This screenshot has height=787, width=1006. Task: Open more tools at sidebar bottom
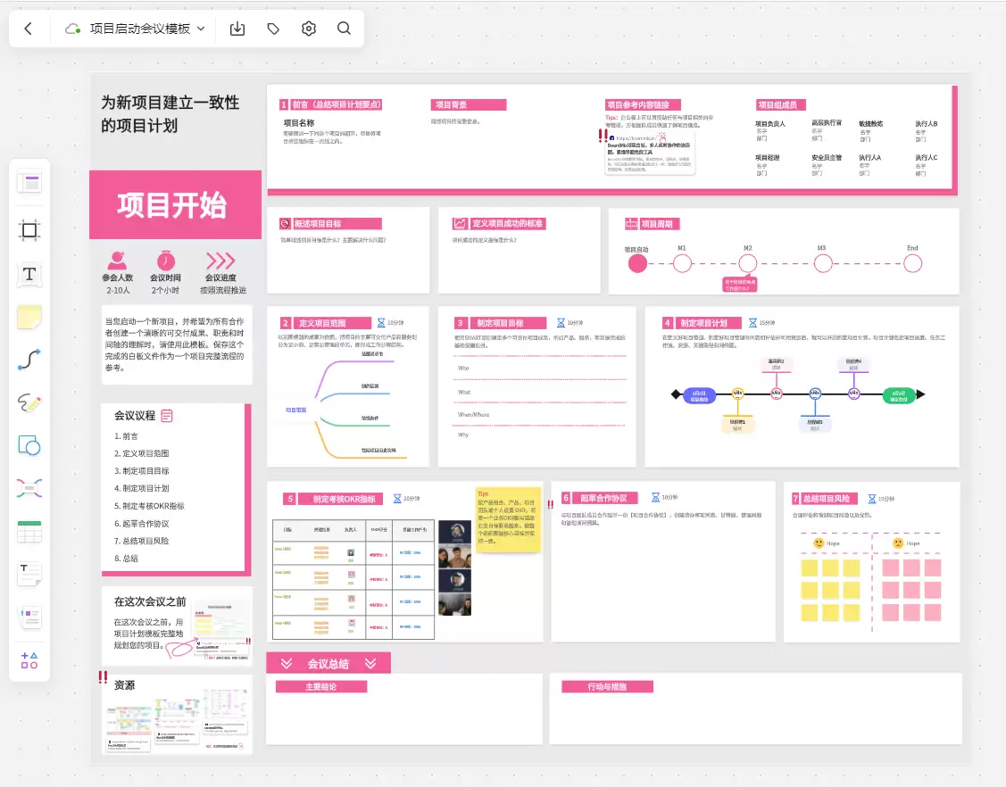(29, 660)
